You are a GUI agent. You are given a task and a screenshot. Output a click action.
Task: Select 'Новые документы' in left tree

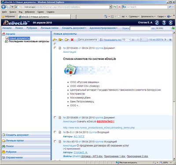click(19, 38)
